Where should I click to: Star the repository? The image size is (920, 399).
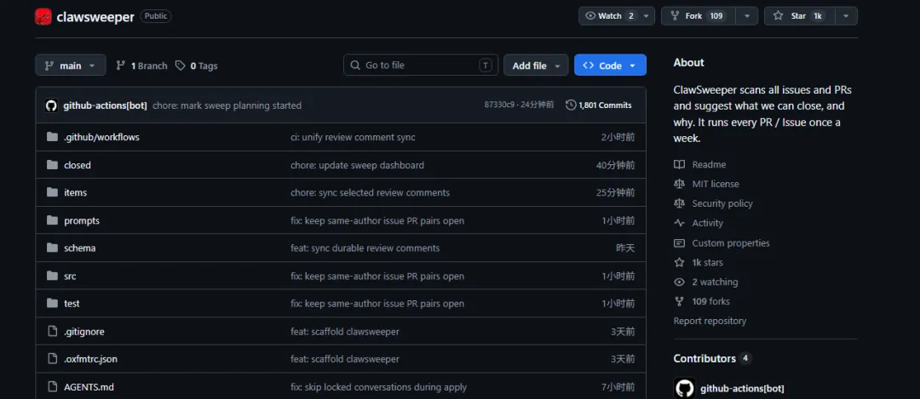pyautogui.click(x=798, y=16)
